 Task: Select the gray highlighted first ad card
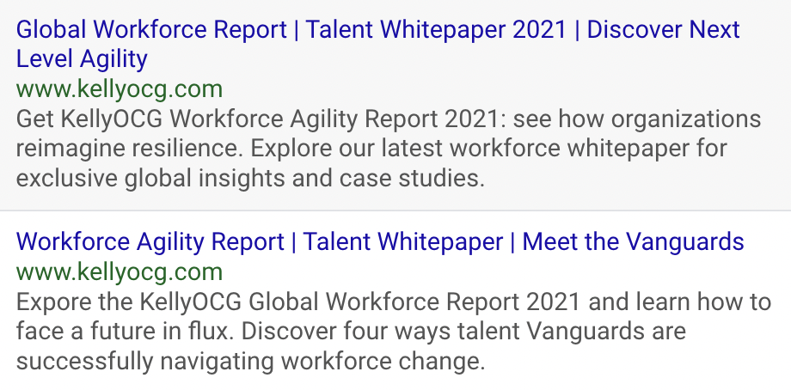(x=395, y=105)
